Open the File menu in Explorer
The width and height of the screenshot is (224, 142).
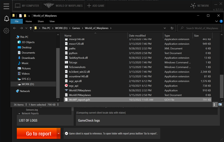pos(17,21)
